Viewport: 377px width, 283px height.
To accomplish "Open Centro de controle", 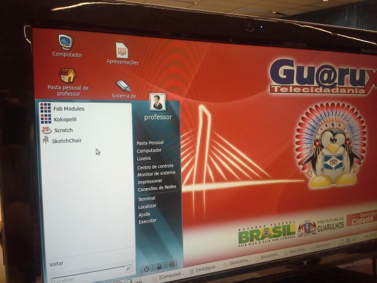I will click(x=156, y=166).
